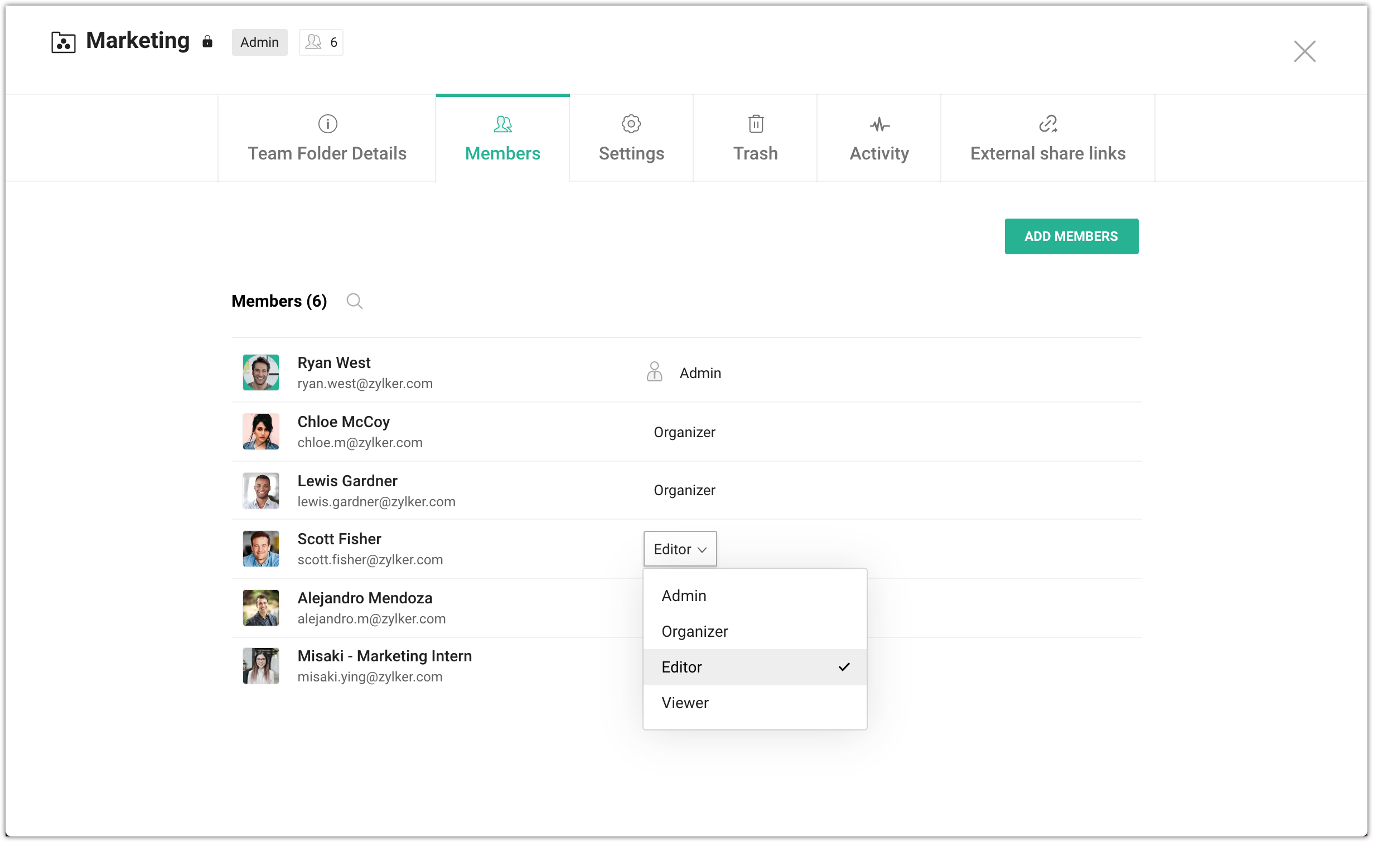The height and width of the screenshot is (842, 1373).
Task: Click the Marketing team folder icon
Action: [x=63, y=42]
